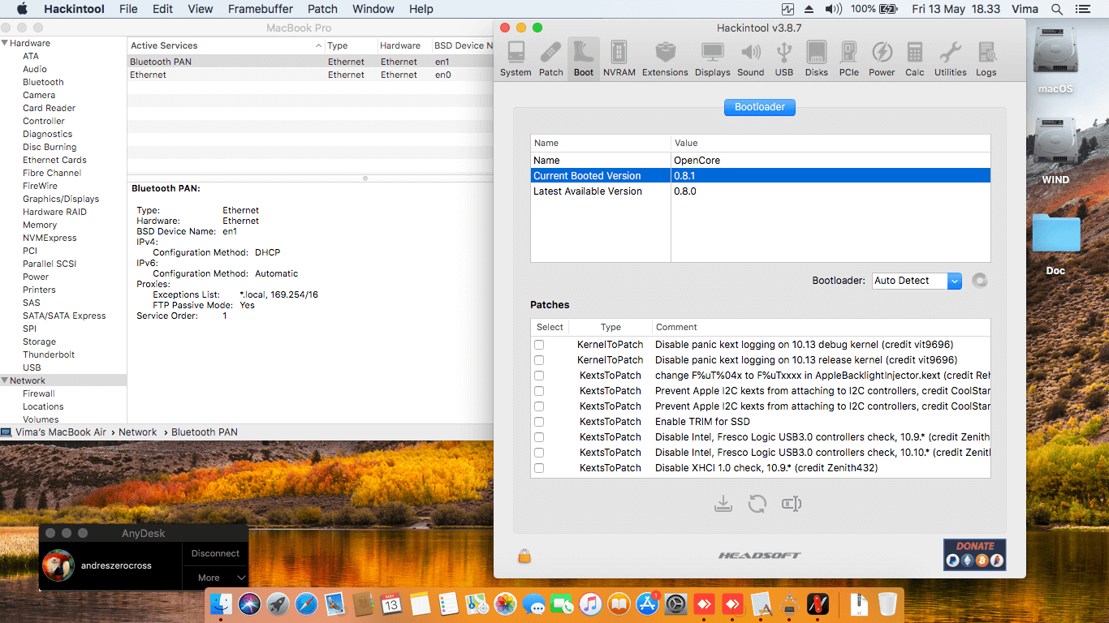Select the Bootloader tab button
This screenshot has width=1109, height=623.
click(x=760, y=107)
